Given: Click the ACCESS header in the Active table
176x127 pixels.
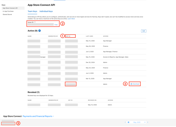Looking at the screenshot, I should 106,36.
